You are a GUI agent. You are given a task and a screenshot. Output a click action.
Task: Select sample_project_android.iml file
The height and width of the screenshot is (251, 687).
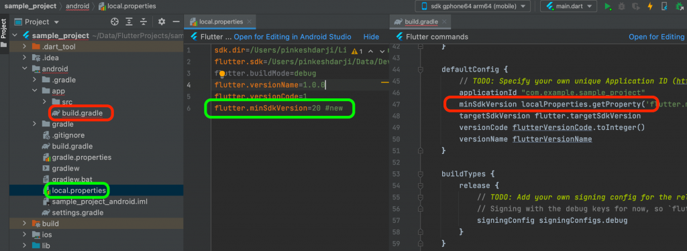click(x=99, y=201)
